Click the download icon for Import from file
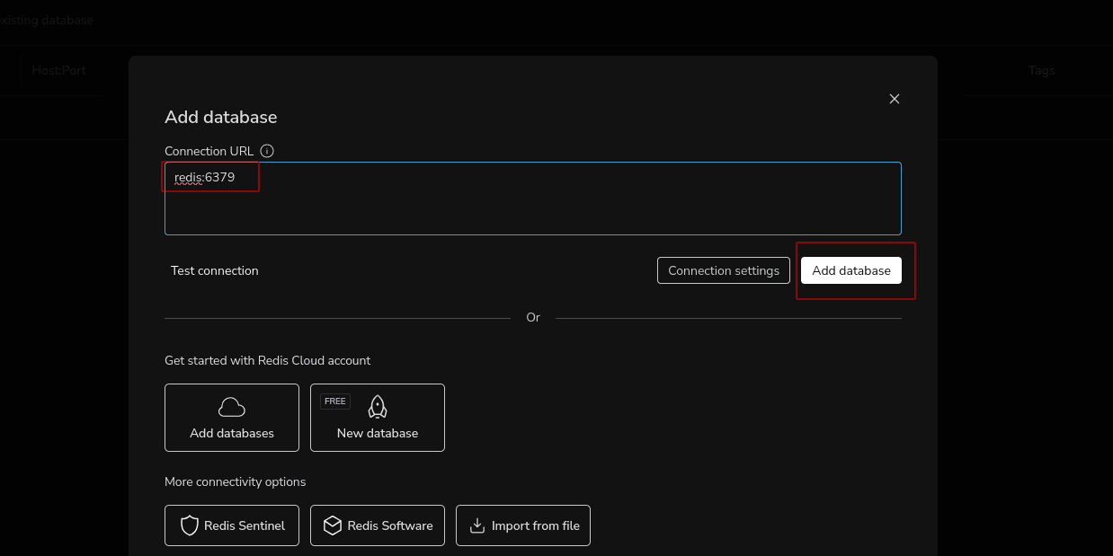1113x556 pixels. click(476, 525)
